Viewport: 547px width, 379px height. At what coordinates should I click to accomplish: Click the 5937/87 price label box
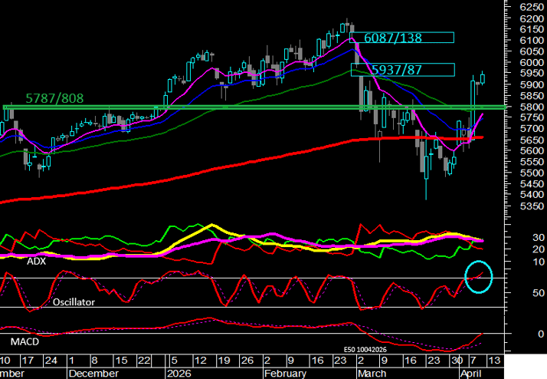pyautogui.click(x=402, y=70)
